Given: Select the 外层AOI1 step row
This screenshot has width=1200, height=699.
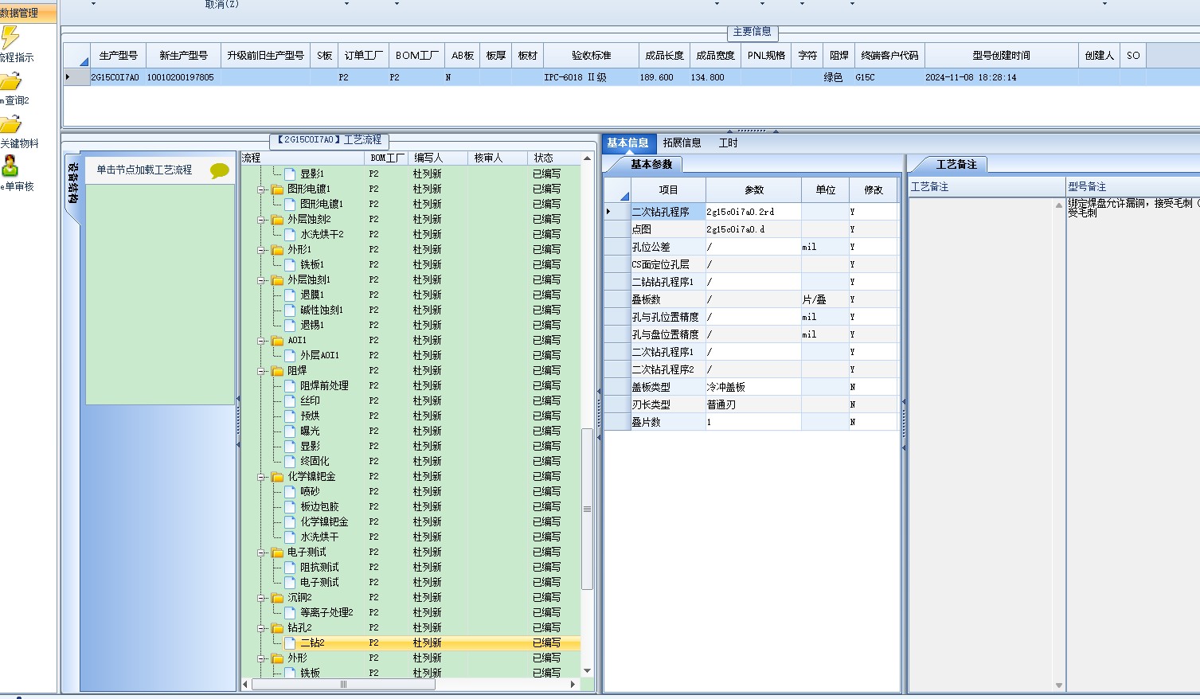Looking at the screenshot, I should click(411, 356).
